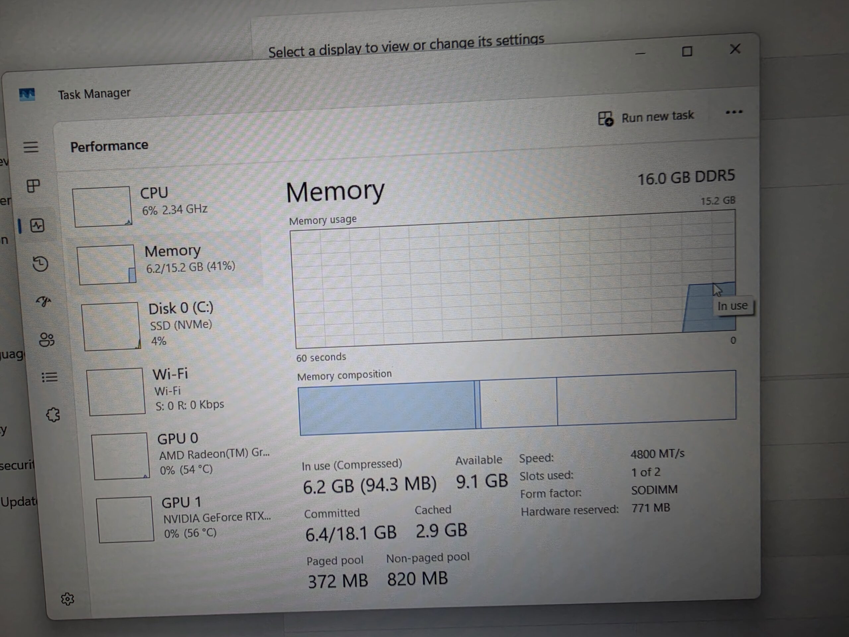Click the 820 MB non-paged pool value
This screenshot has width=849, height=637.
417,578
